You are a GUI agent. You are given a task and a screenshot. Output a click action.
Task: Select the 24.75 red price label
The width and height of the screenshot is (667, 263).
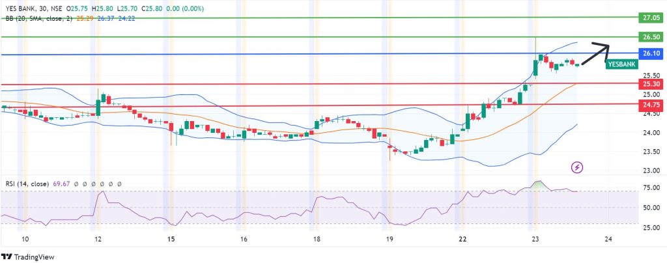tap(651, 105)
